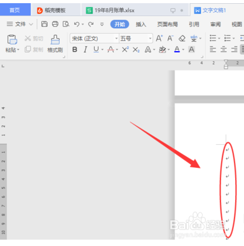
Task: Click the Paste clipboard icon
Action: pos(12,39)
